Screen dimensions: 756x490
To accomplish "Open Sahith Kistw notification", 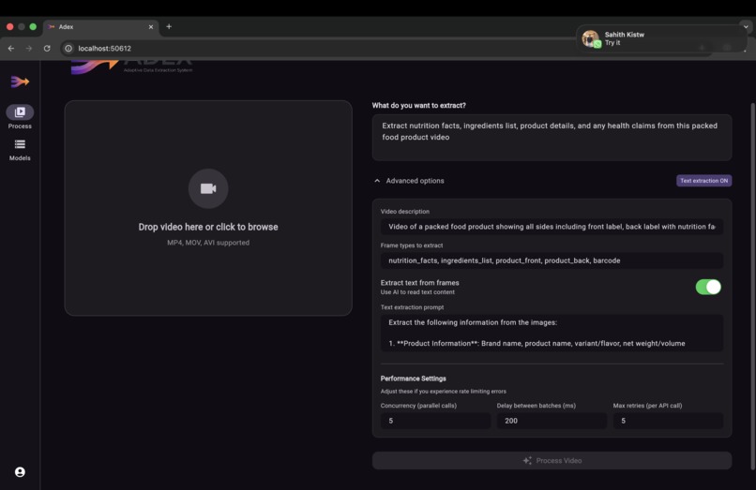I will point(661,38).
